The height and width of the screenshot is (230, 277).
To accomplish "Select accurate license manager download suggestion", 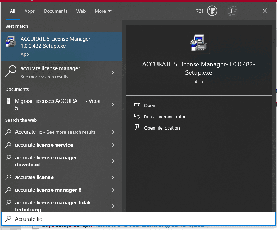I will pos(61,161).
